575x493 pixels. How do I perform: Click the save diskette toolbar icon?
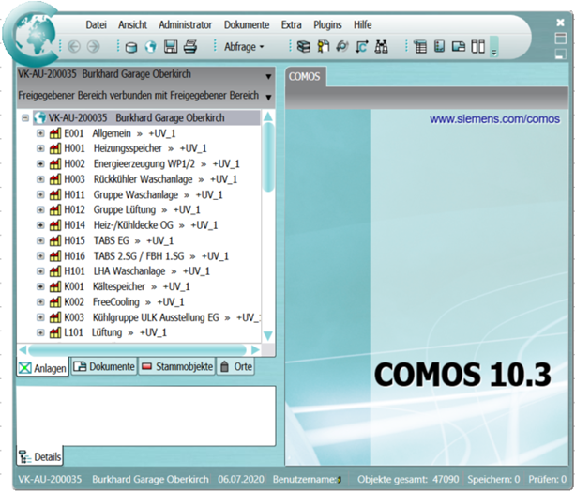[x=170, y=46]
